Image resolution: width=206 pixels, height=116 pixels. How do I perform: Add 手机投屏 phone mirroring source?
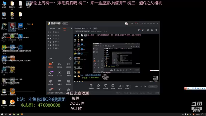coord(106,87)
